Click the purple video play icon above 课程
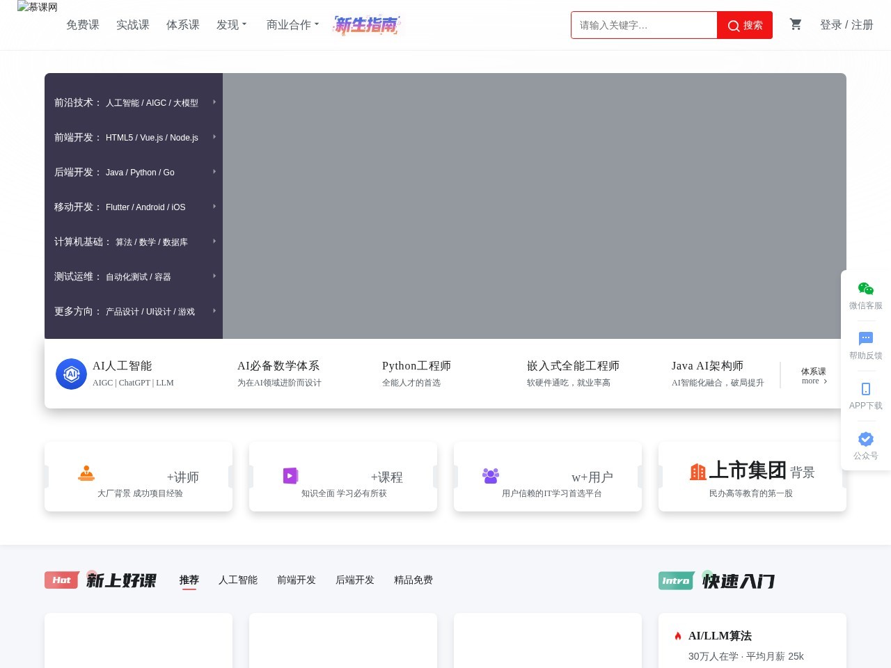Screen dimensions: 891x668 click(x=290, y=476)
